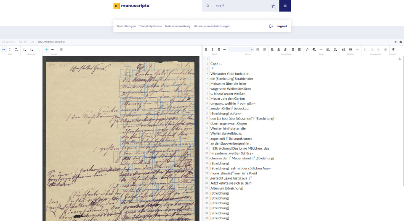Increase the paragraph indent
This screenshot has height=221, width=404.
coord(299,49)
